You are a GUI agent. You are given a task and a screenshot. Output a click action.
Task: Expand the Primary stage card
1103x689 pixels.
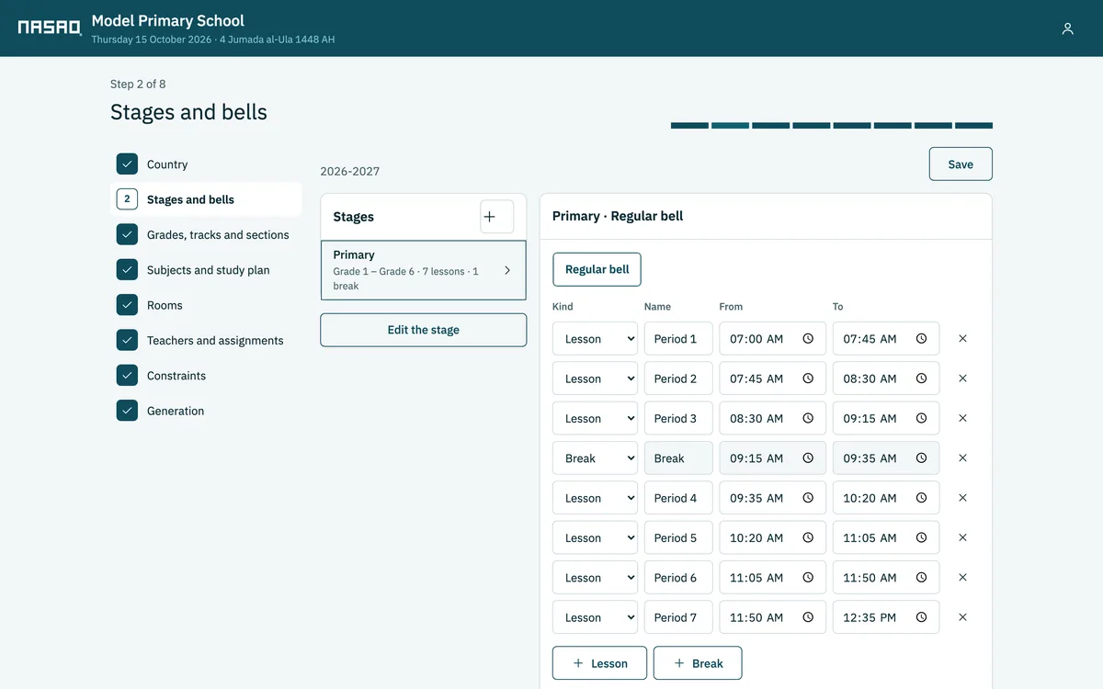423,270
